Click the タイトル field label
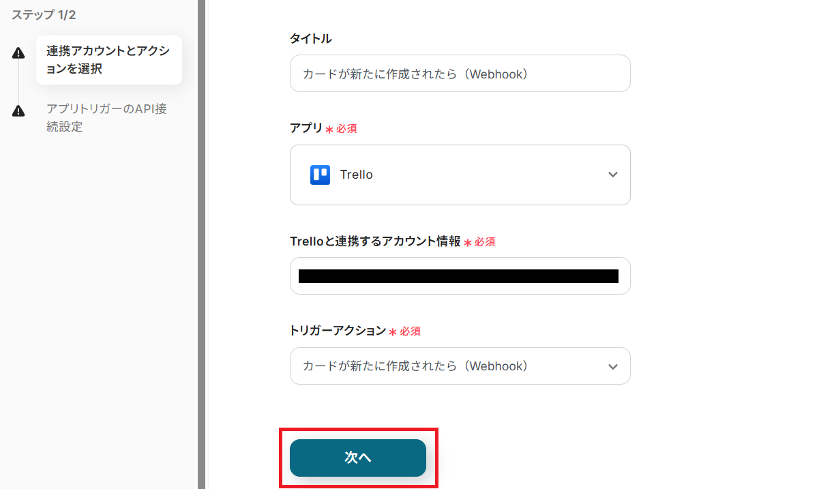 click(x=311, y=39)
